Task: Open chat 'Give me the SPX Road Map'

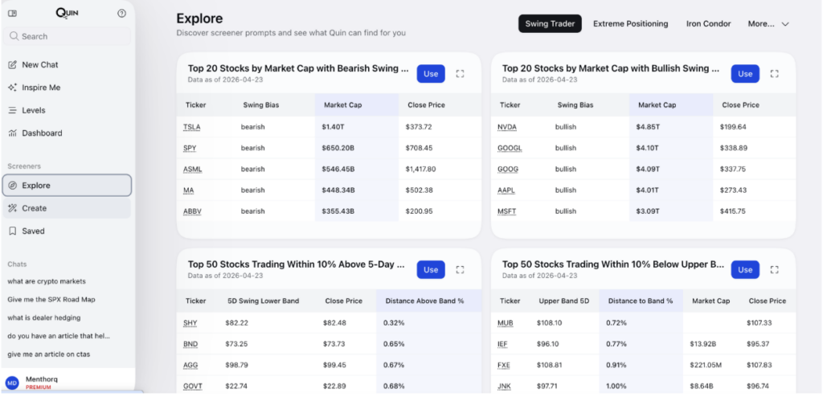Action: tap(51, 299)
